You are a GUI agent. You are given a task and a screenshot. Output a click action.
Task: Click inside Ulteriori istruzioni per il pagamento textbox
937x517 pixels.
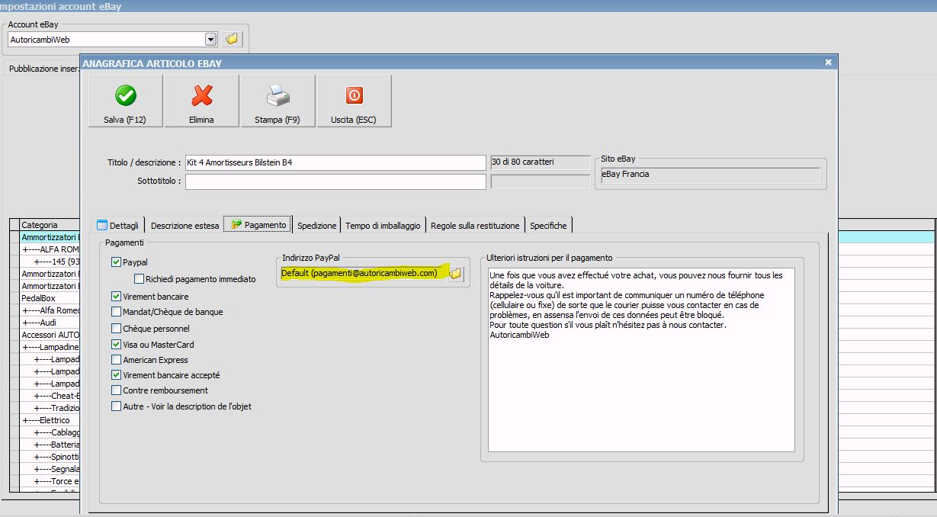(x=641, y=359)
